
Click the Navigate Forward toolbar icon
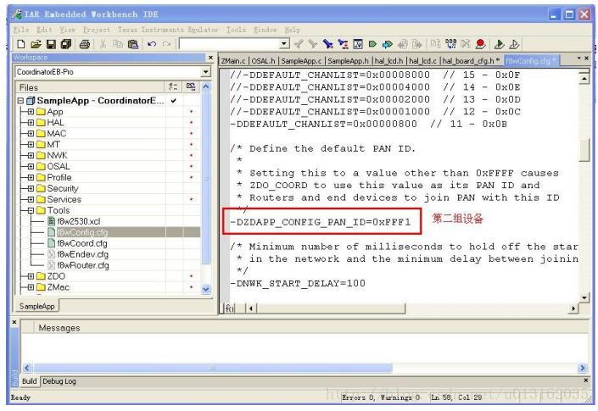[x=417, y=44]
